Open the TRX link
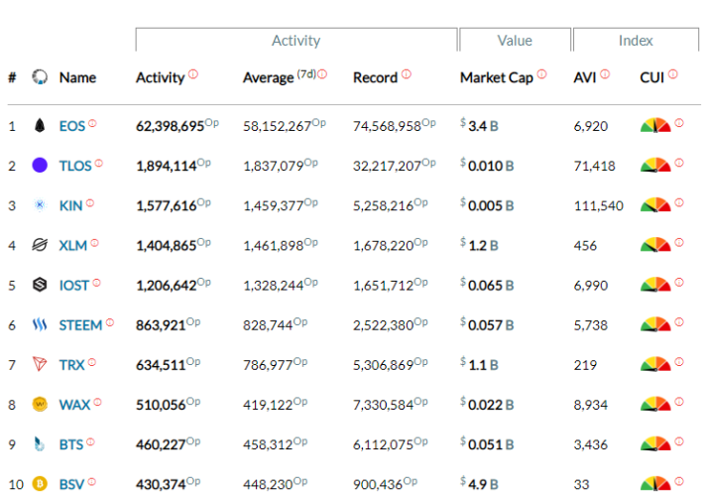704x494 pixels. coord(71,365)
